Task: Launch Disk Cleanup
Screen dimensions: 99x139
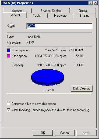Action: (x=82, y=88)
